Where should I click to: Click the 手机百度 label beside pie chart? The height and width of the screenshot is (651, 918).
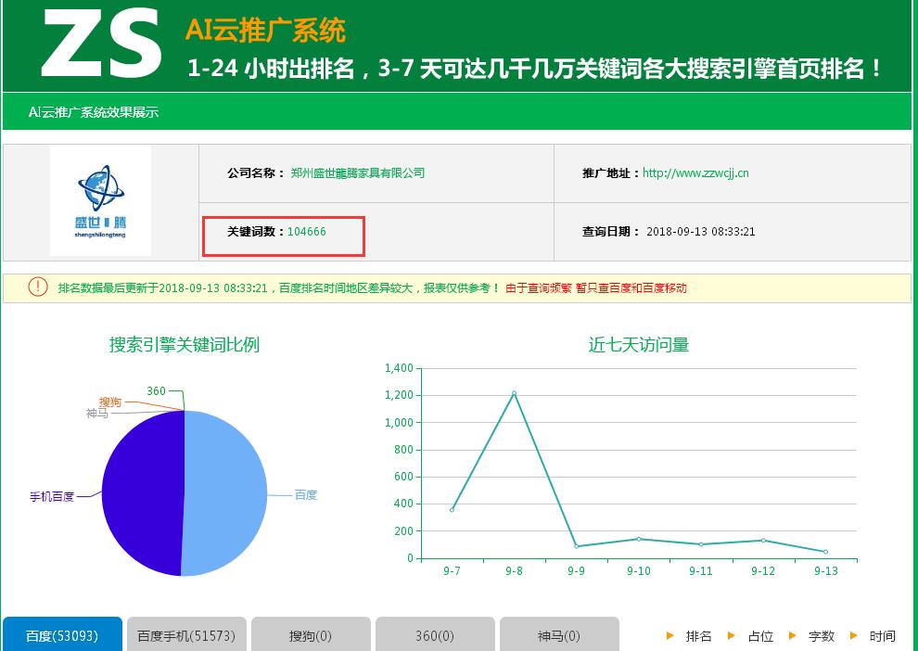click(54, 497)
